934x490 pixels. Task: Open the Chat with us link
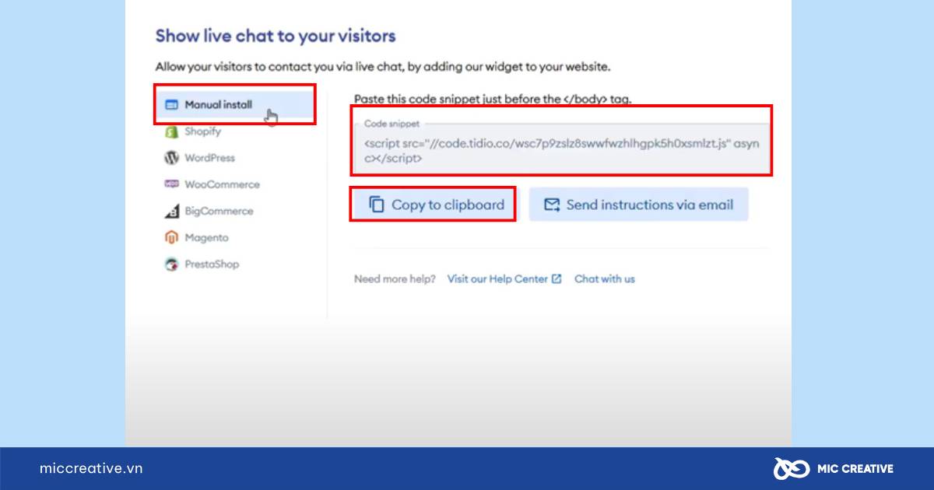pyautogui.click(x=605, y=278)
